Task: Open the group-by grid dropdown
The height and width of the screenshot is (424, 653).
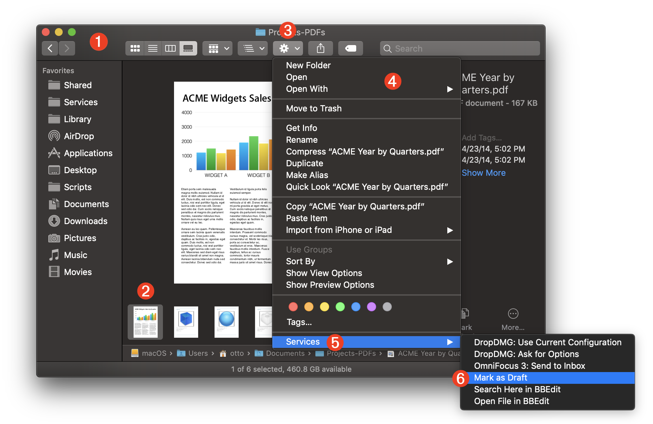Action: pyautogui.click(x=217, y=48)
